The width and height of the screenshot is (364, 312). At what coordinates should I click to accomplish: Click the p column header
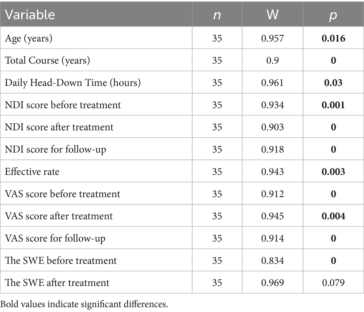pyautogui.click(x=332, y=14)
